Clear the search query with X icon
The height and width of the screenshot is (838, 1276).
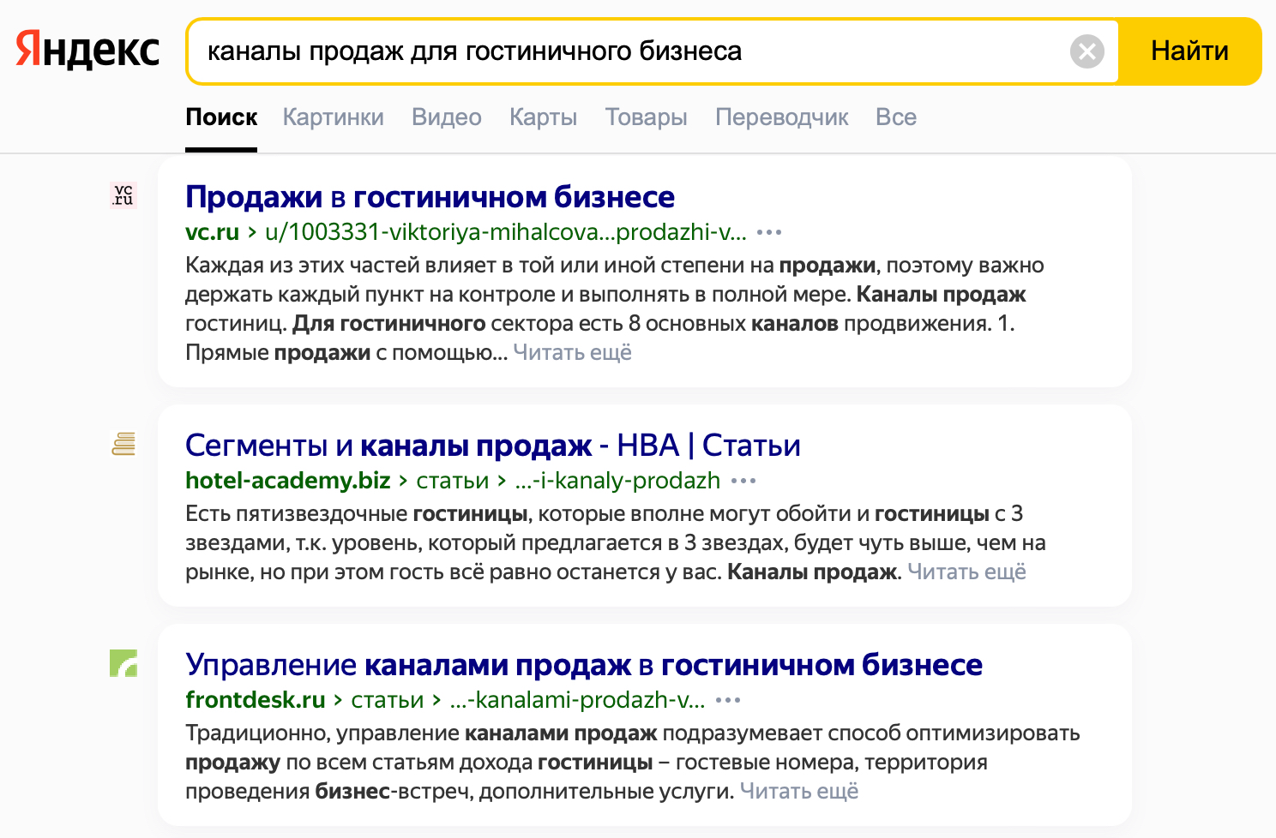tap(1087, 51)
